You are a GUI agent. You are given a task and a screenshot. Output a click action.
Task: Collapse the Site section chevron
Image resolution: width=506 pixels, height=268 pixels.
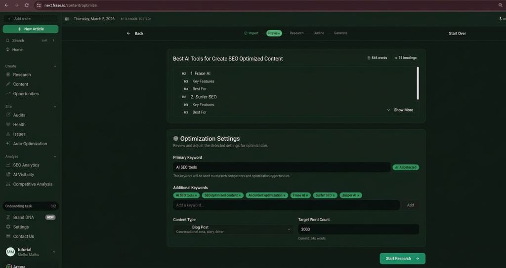coord(55,107)
